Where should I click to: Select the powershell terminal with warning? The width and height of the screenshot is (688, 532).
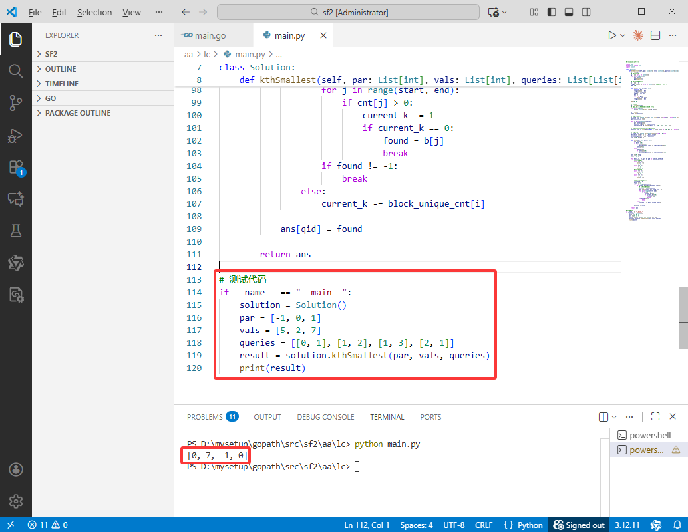(647, 450)
